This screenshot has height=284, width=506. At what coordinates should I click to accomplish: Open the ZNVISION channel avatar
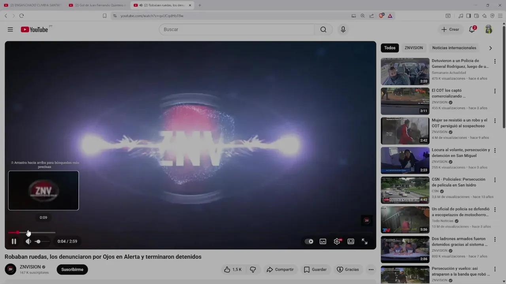[x=11, y=269]
